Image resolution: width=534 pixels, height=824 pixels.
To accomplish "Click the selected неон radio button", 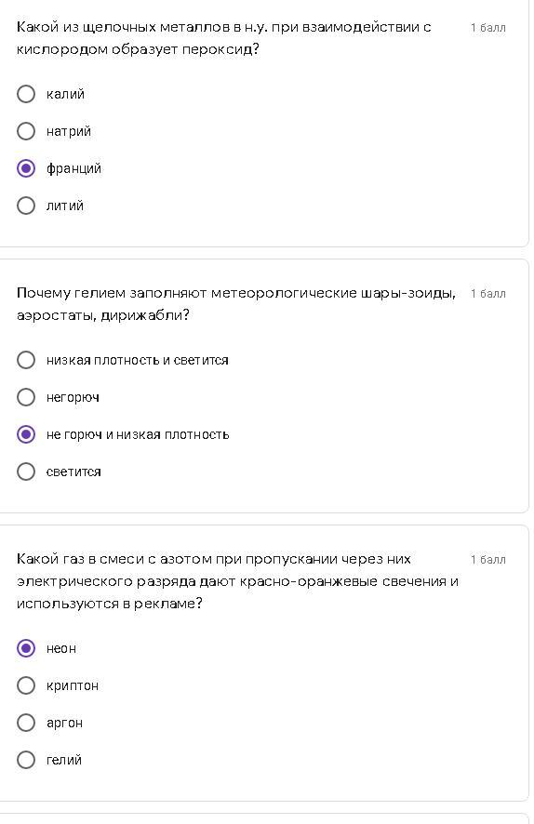I will point(26,648).
